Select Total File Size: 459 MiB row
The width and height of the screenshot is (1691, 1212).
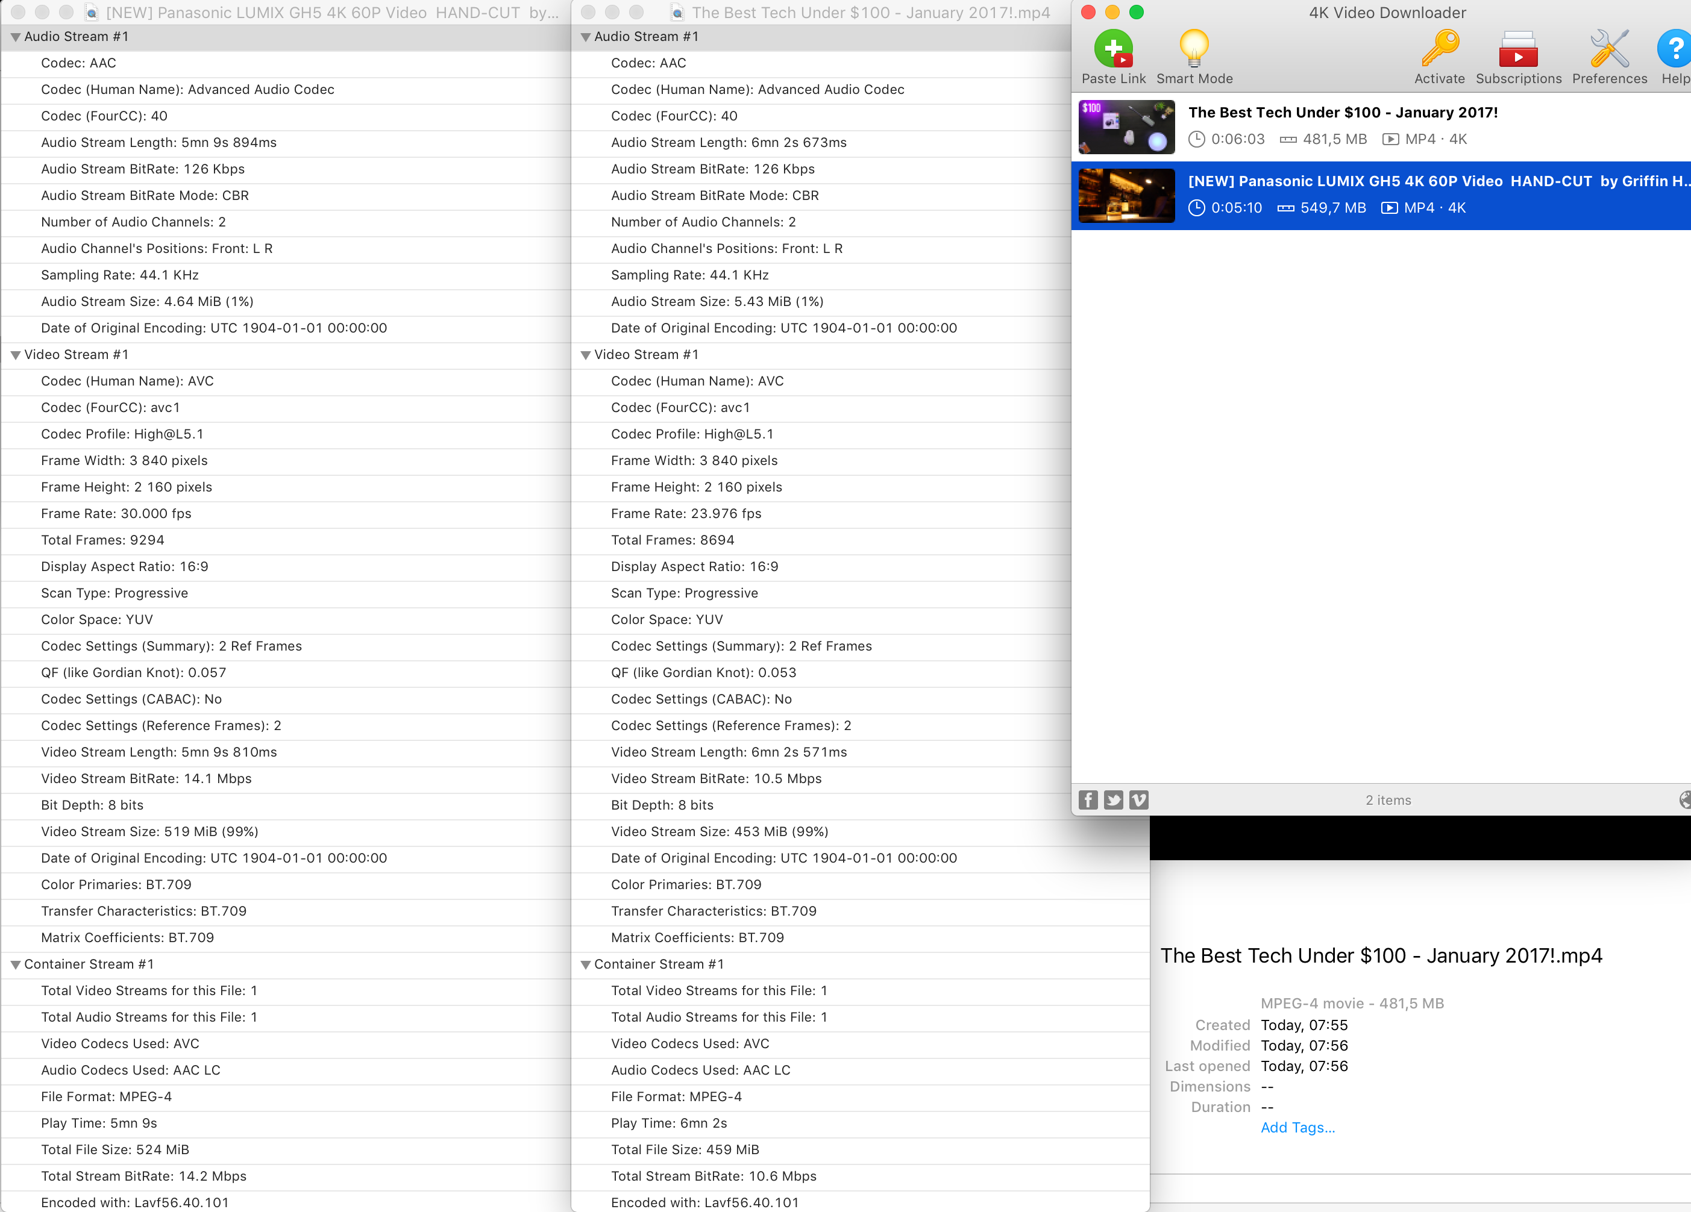[x=861, y=1150]
